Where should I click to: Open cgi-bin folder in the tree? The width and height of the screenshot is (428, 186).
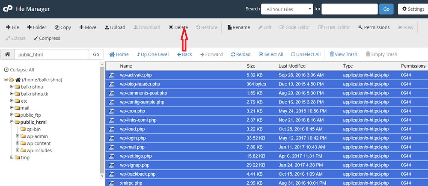[30, 129]
